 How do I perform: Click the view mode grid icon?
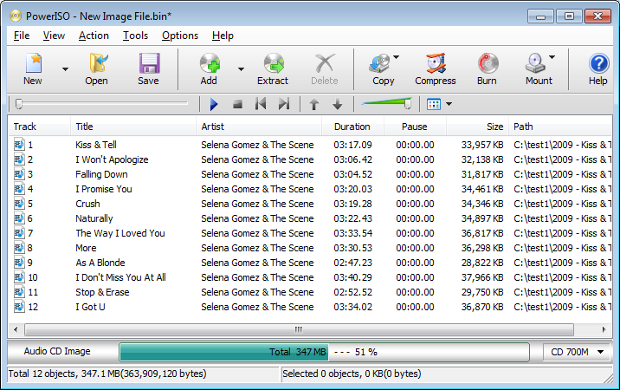(434, 105)
